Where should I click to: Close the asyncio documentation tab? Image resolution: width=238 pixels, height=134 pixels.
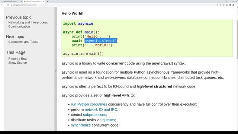click(x=44, y=1)
